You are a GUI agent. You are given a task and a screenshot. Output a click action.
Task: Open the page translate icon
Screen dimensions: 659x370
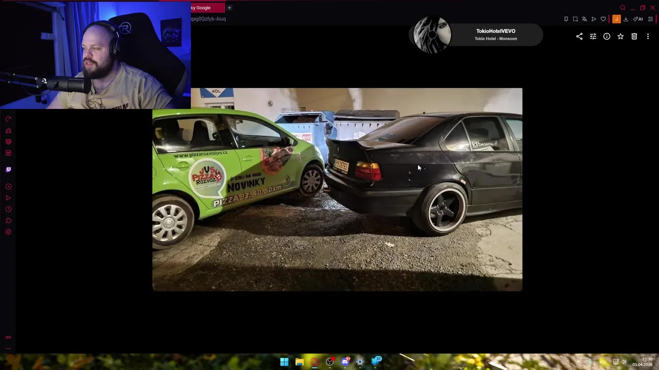(x=584, y=19)
